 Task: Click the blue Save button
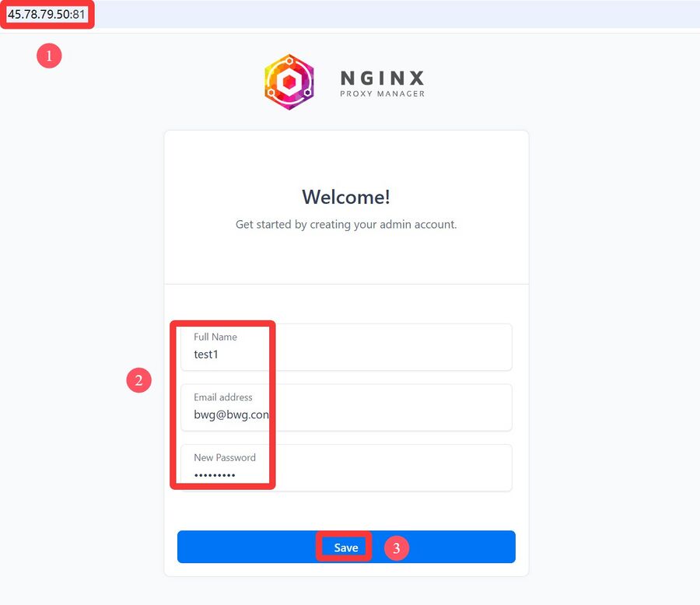coord(346,547)
